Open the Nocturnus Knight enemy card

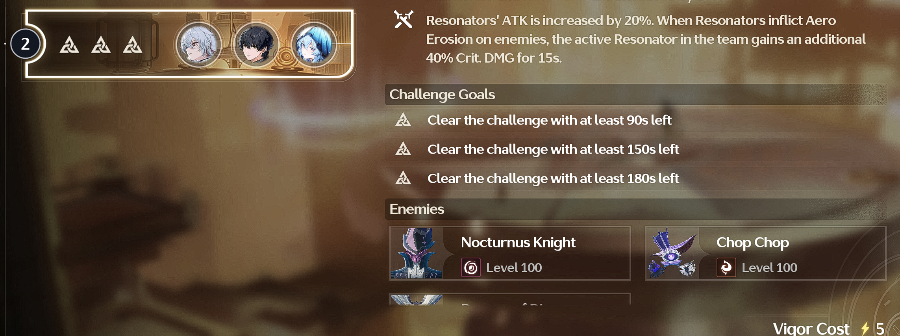pyautogui.click(x=510, y=253)
